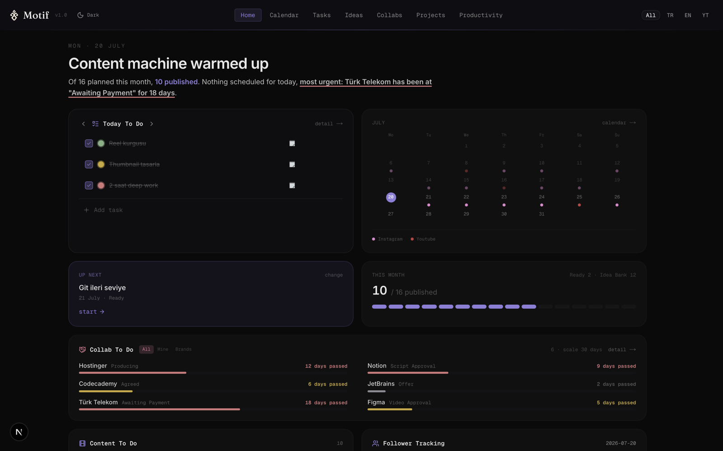Open the calendar link in the July card

tap(619, 123)
